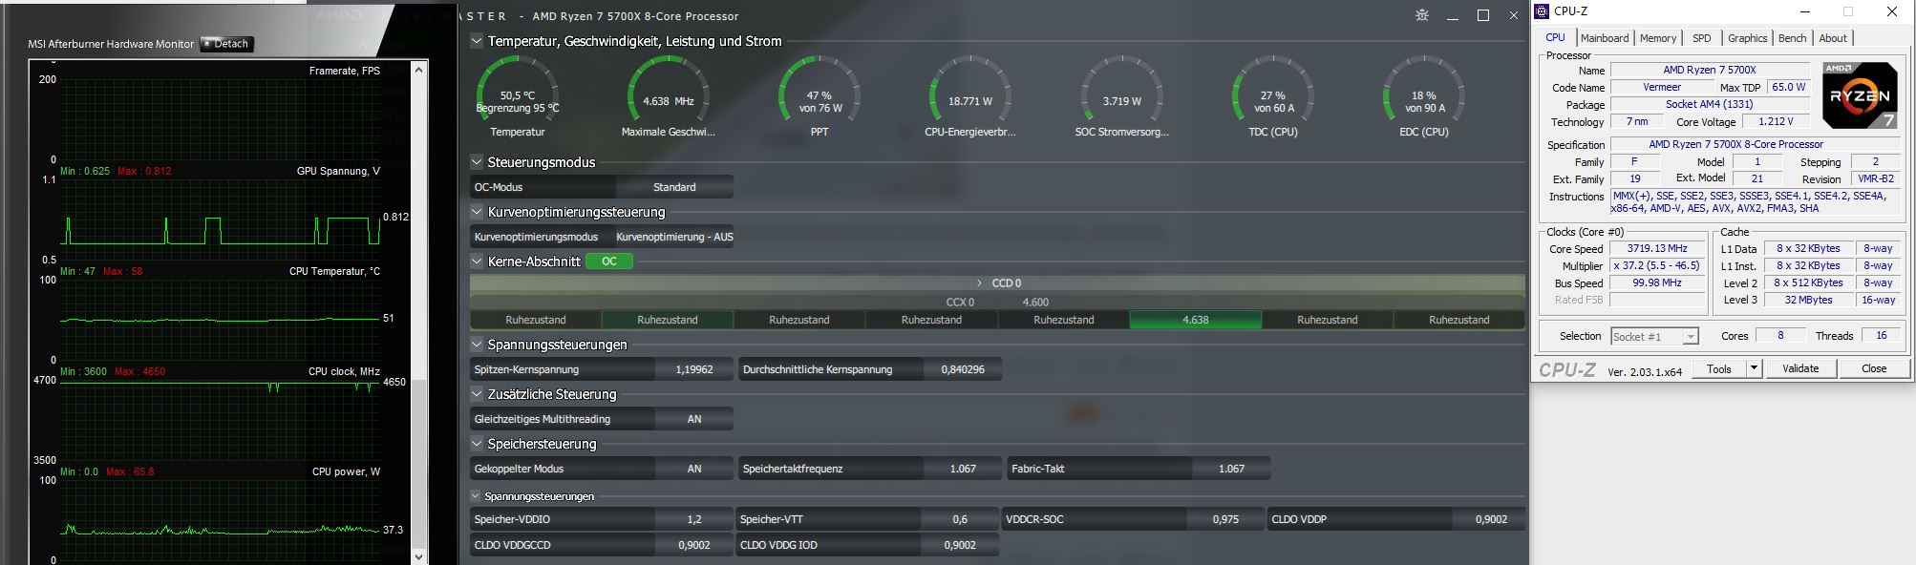Click the Code Name field Vermeer

coord(1662,87)
